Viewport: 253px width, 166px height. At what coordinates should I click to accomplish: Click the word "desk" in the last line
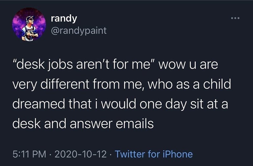pos(23,123)
